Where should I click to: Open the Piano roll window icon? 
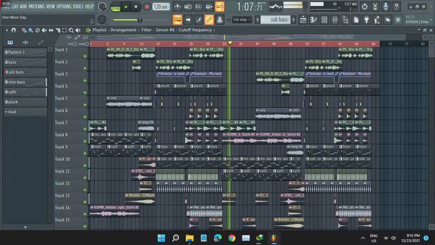[314, 20]
